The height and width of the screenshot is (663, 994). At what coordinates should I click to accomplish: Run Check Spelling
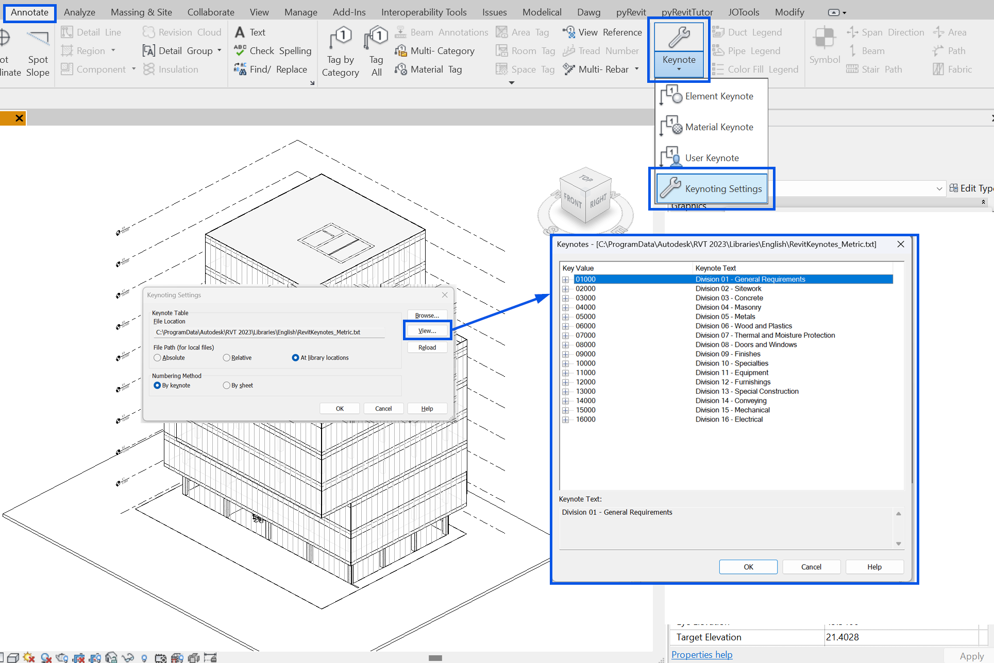tap(273, 50)
